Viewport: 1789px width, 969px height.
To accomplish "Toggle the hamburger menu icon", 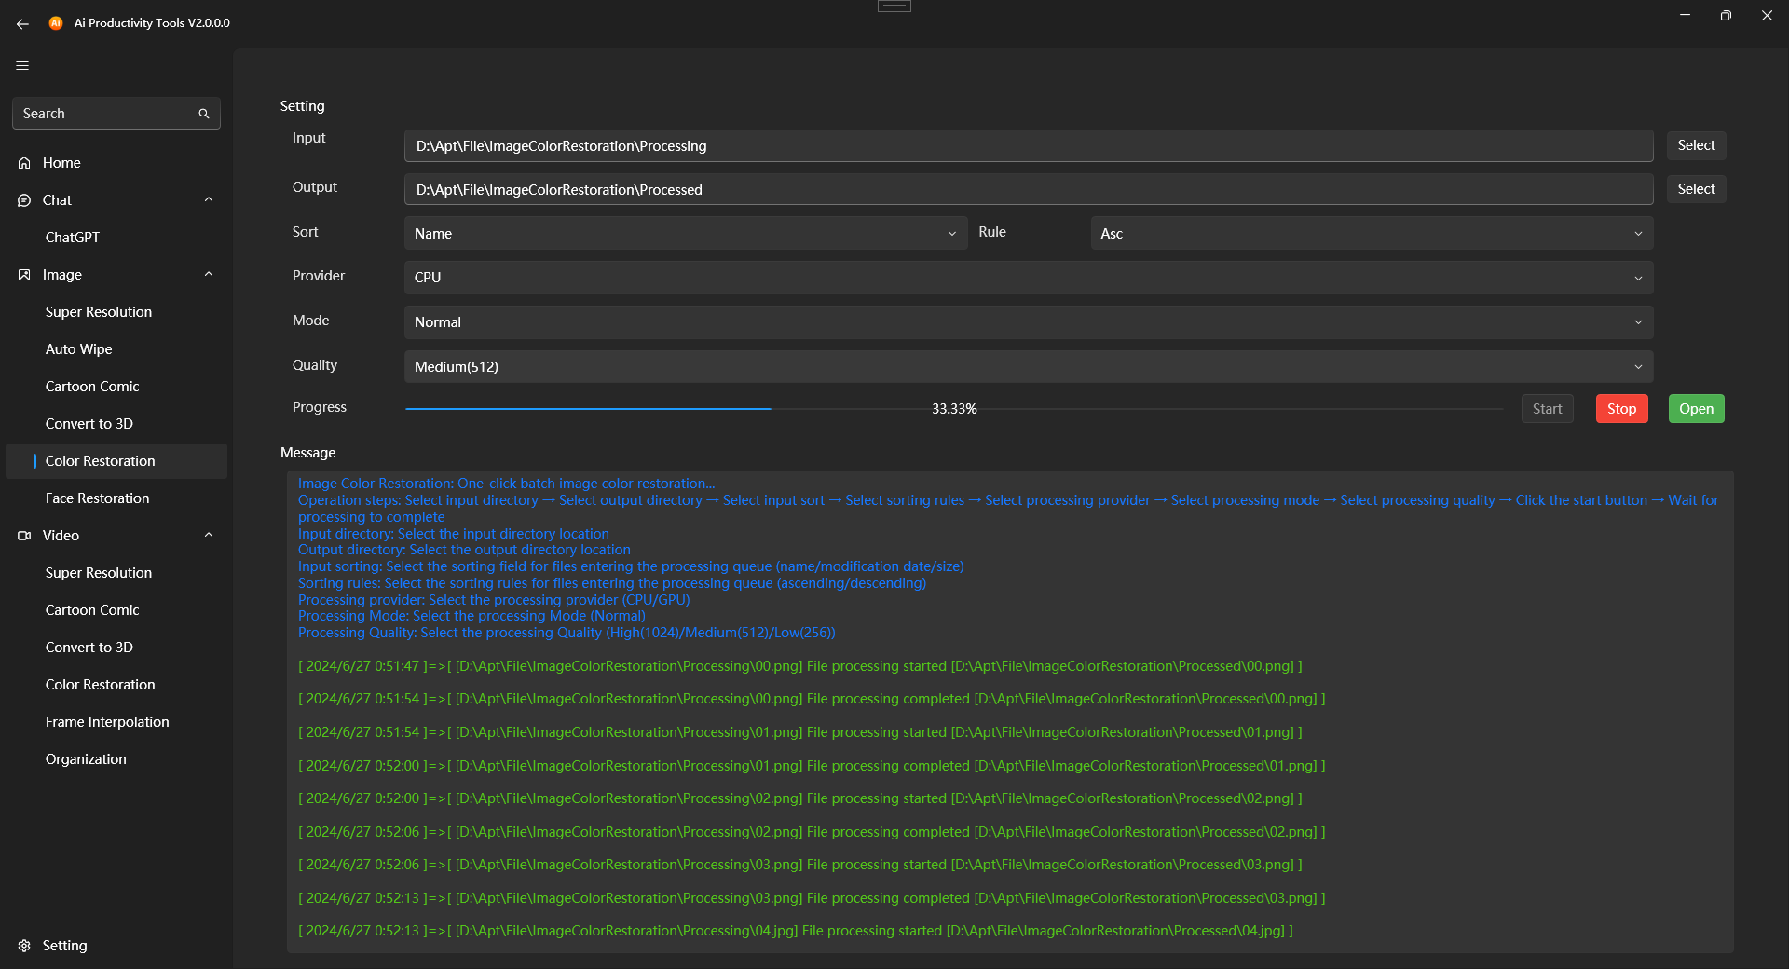I will 22,65.
